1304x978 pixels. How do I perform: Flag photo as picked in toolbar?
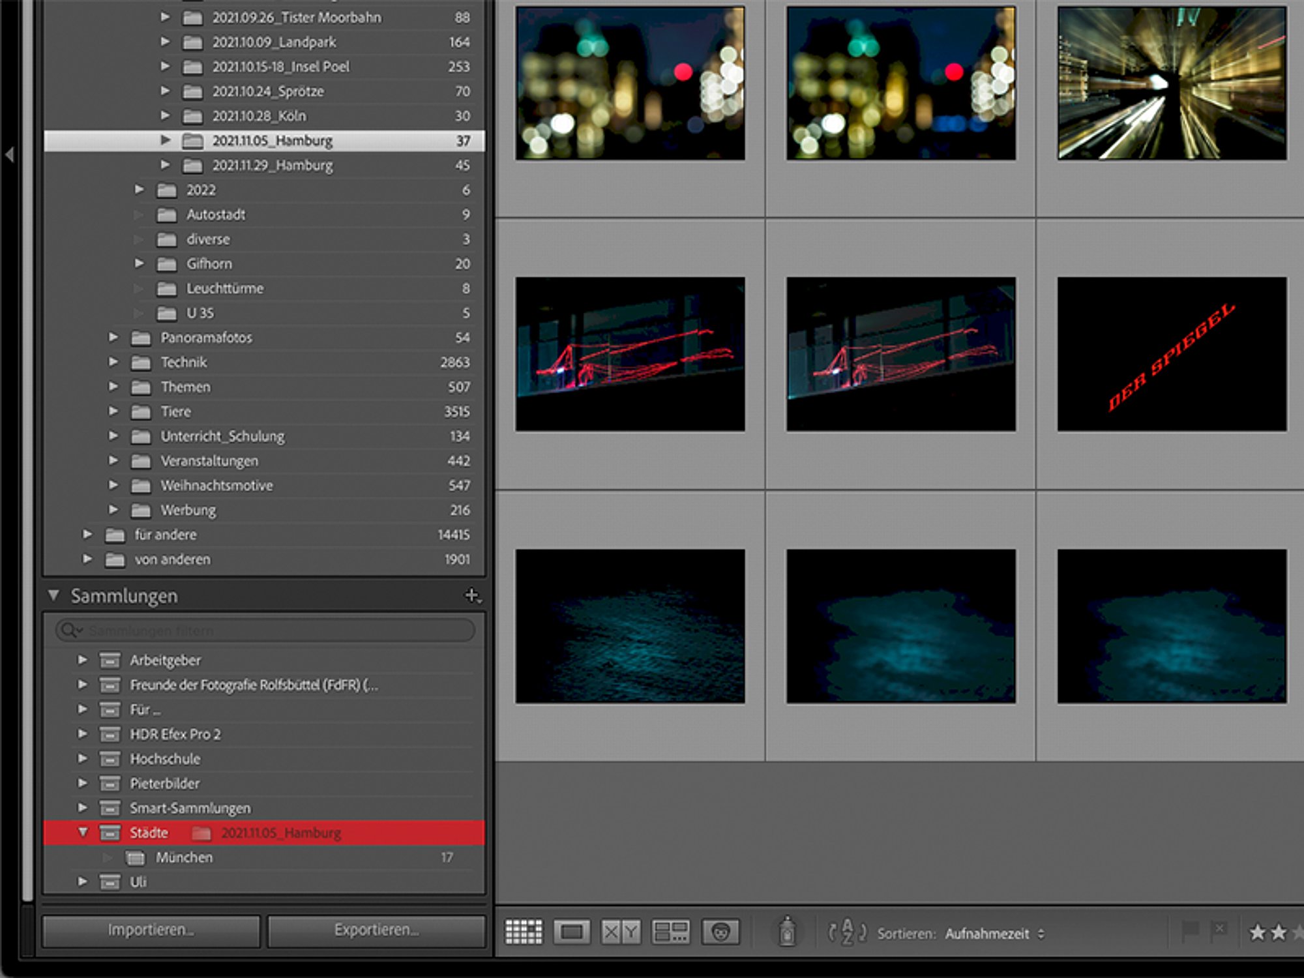[x=1191, y=931]
